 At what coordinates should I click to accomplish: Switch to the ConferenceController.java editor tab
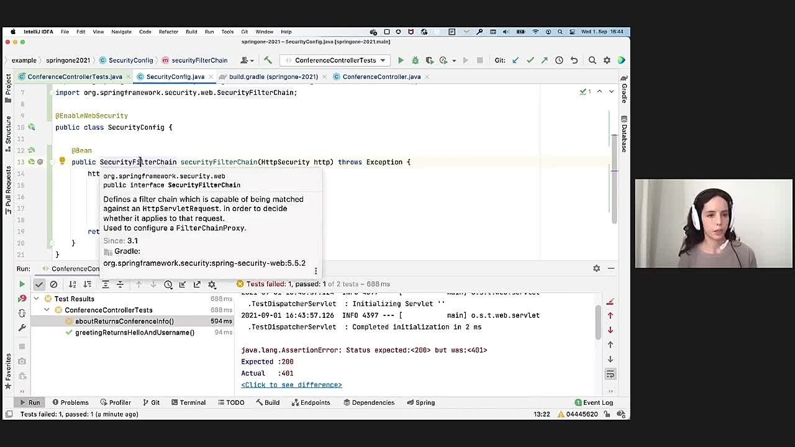tap(381, 76)
